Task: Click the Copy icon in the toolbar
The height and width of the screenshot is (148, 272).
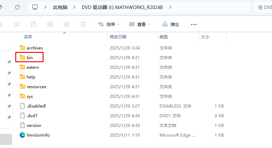Action: point(17,24)
